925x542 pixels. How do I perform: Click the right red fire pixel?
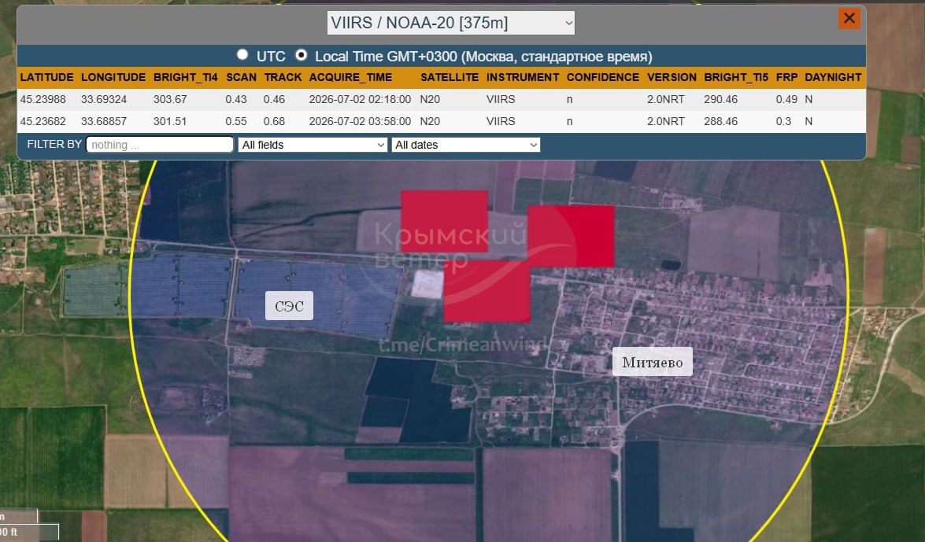tap(571, 237)
